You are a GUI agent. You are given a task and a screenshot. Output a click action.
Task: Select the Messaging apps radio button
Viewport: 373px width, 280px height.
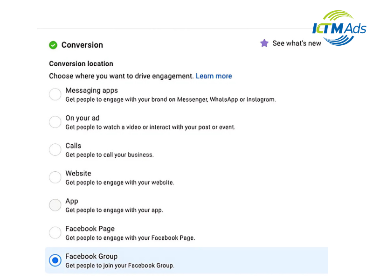pos(55,94)
